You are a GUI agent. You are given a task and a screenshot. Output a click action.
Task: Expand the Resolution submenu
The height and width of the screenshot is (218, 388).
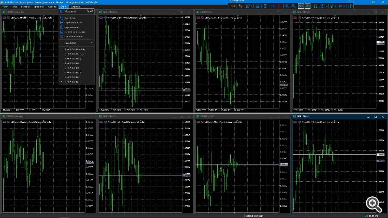pos(77,43)
